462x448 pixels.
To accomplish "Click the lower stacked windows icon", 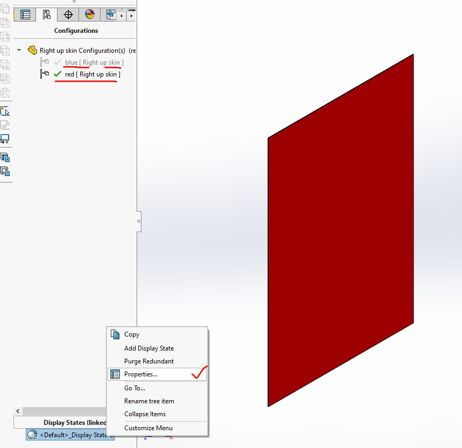I will (x=5, y=171).
